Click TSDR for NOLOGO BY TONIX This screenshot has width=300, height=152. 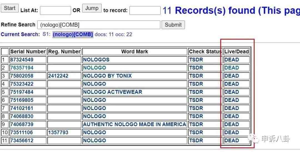pyautogui.click(x=196, y=76)
